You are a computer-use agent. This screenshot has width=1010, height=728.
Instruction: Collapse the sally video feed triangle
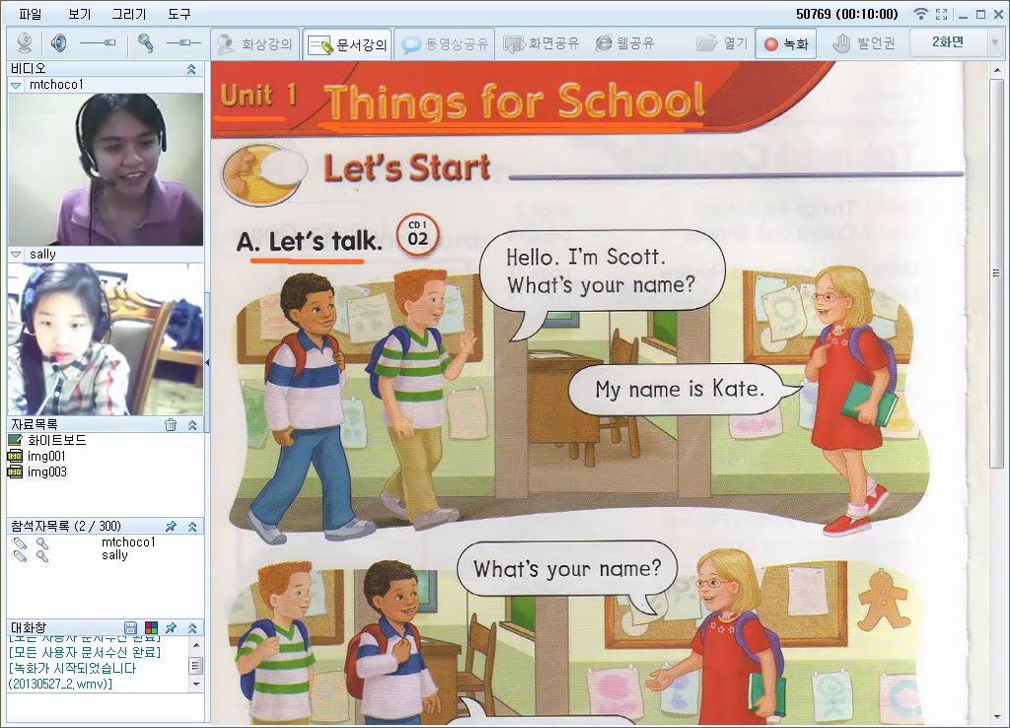[x=16, y=255]
